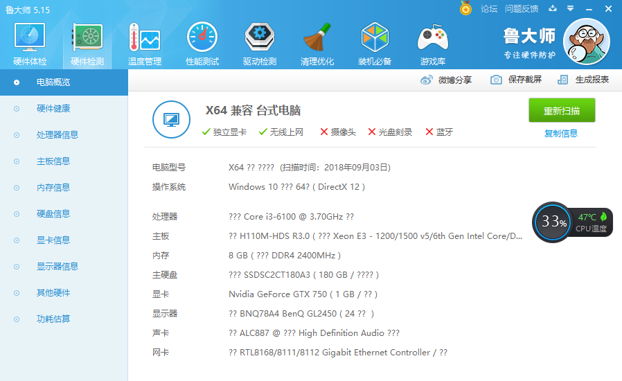
Task: Click the 33% CPU usage gauge
Action: pos(553,222)
